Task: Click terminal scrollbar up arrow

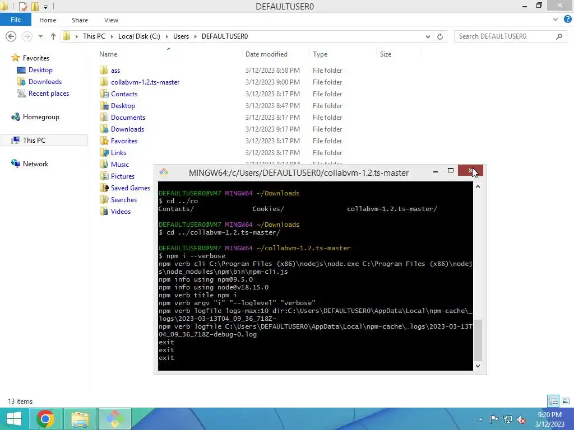Action: pos(478,186)
